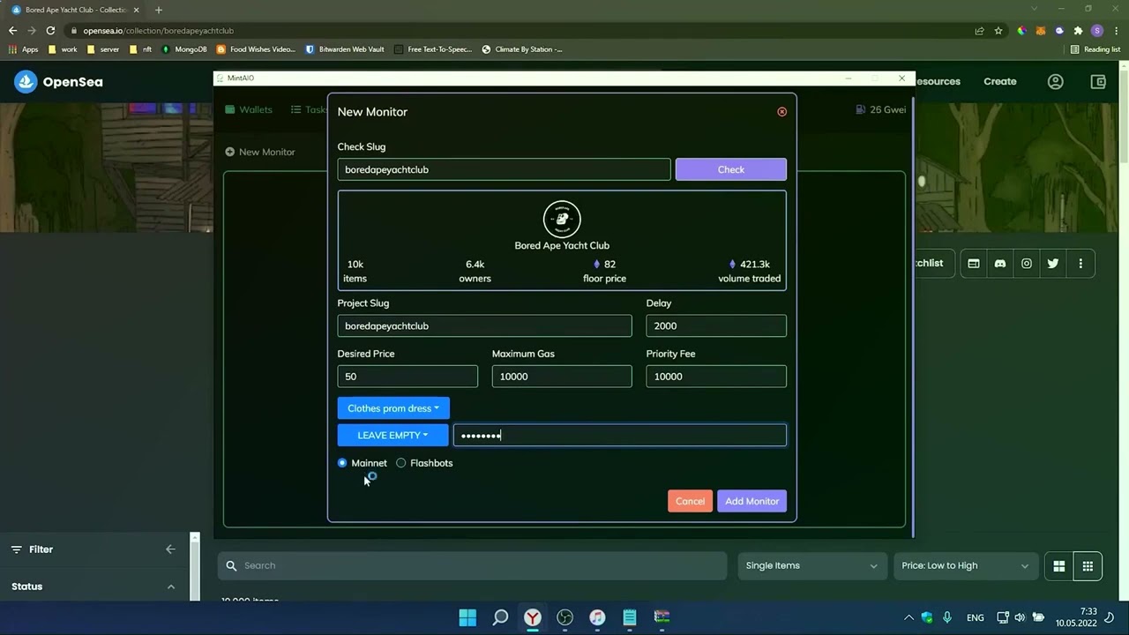Click the Project Slug field
The image size is (1129, 635).
[484, 325]
